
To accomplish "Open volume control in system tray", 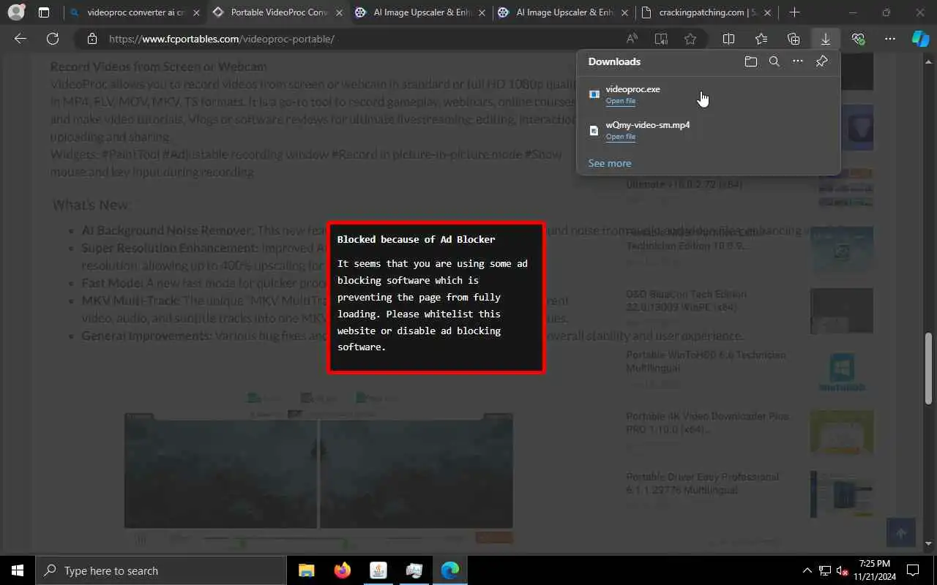I will 843,570.
